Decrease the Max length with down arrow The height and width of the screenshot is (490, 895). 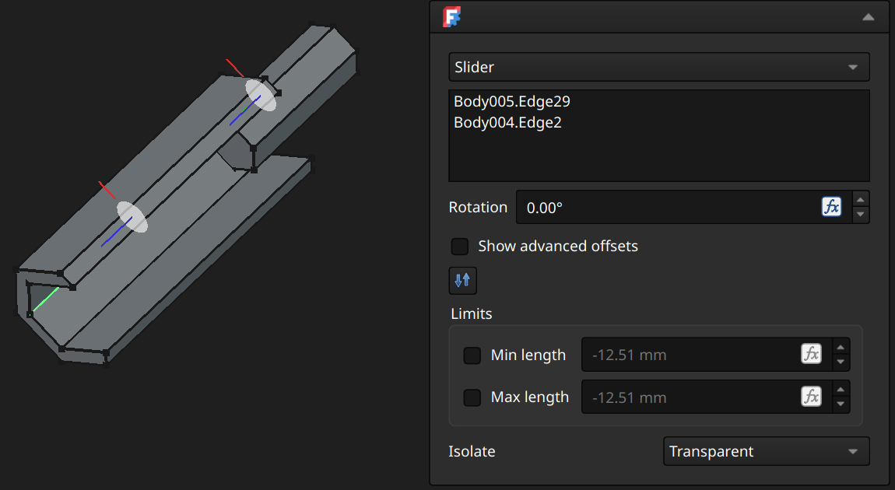pyautogui.click(x=841, y=404)
